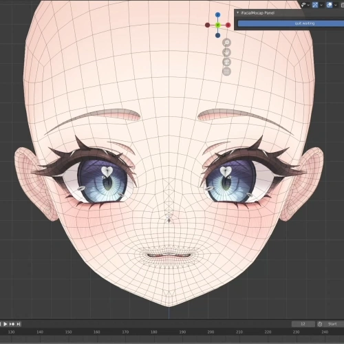Toggle the show overlays button

pos(330,5)
